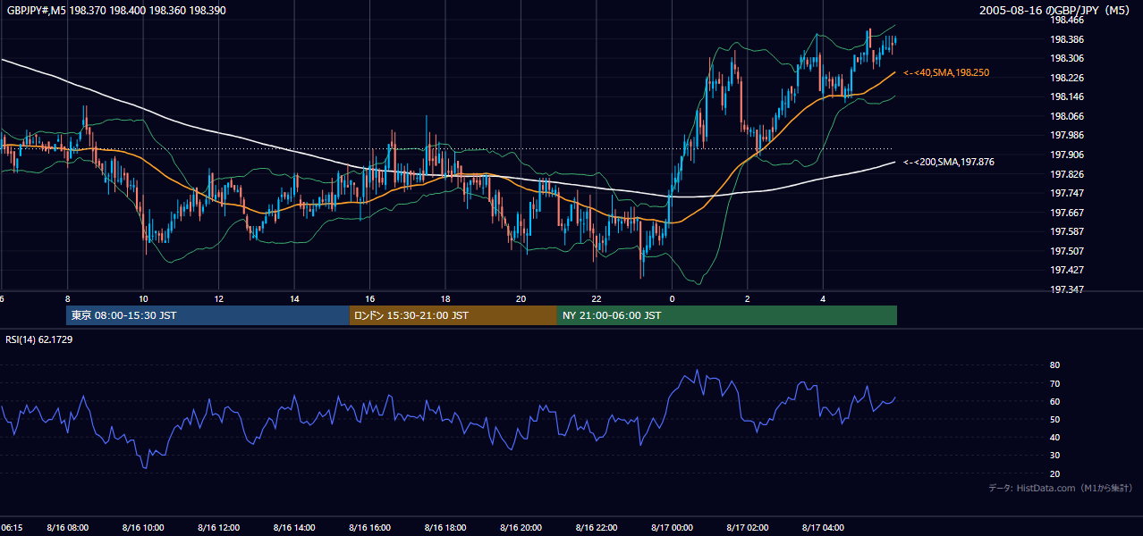Click hour tick '10' under the price chart
Viewport: 1143px width, 536px height.
[x=143, y=297]
